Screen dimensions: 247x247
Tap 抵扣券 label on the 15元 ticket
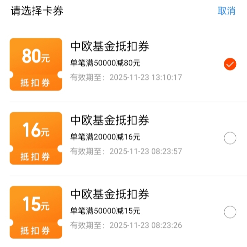pos(35,231)
